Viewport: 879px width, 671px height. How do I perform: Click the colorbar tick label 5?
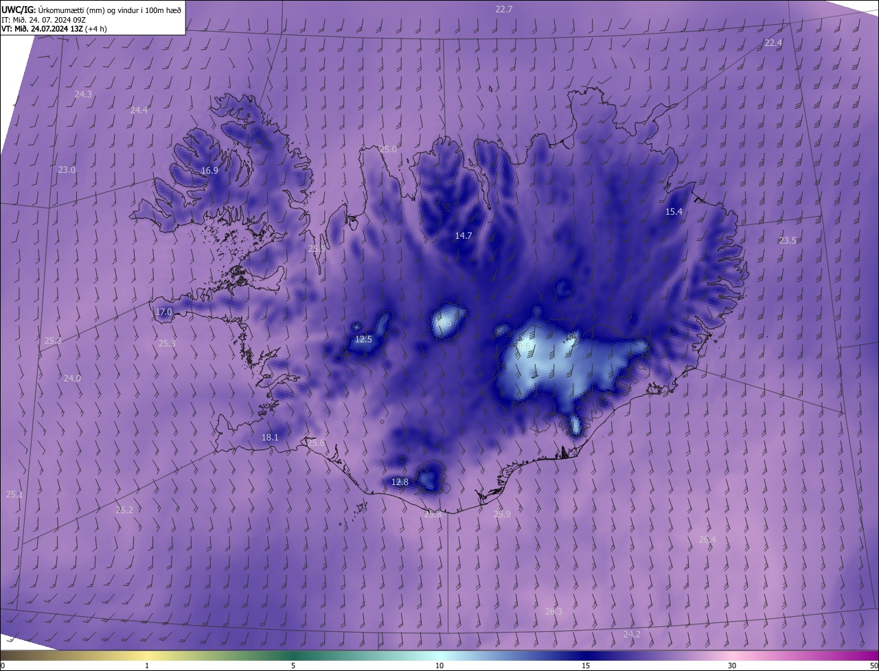293,666
